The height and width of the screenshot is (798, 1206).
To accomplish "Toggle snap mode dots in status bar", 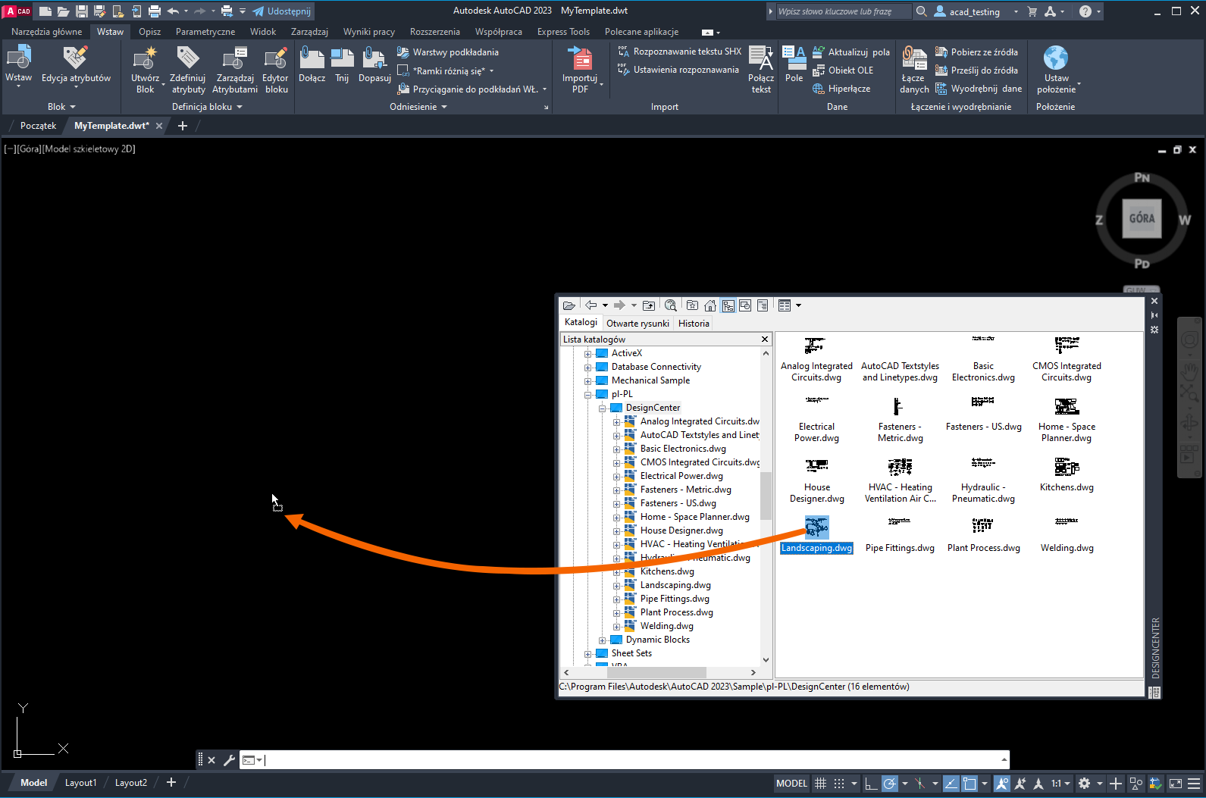I will (839, 784).
